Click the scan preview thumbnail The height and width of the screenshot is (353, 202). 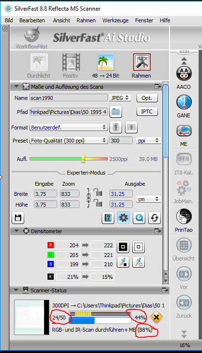point(31,317)
